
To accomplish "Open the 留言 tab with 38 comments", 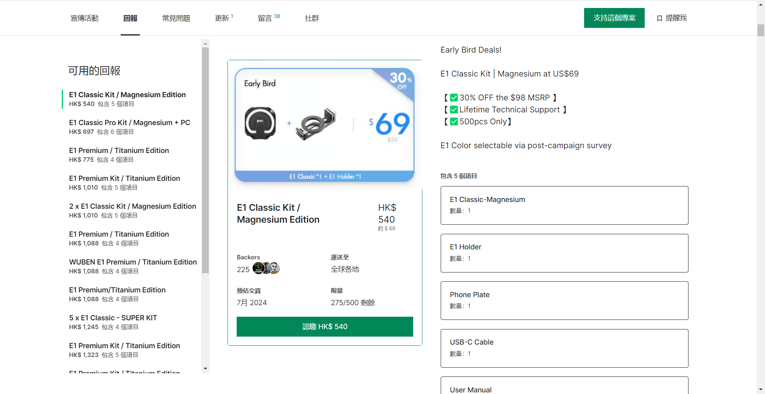I will point(269,18).
